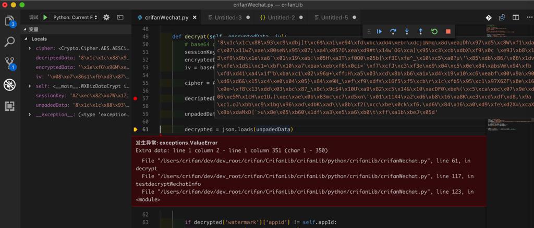This screenshot has height=228, width=534.
Task: Collapse the Locals scope
Action: coord(26,39)
